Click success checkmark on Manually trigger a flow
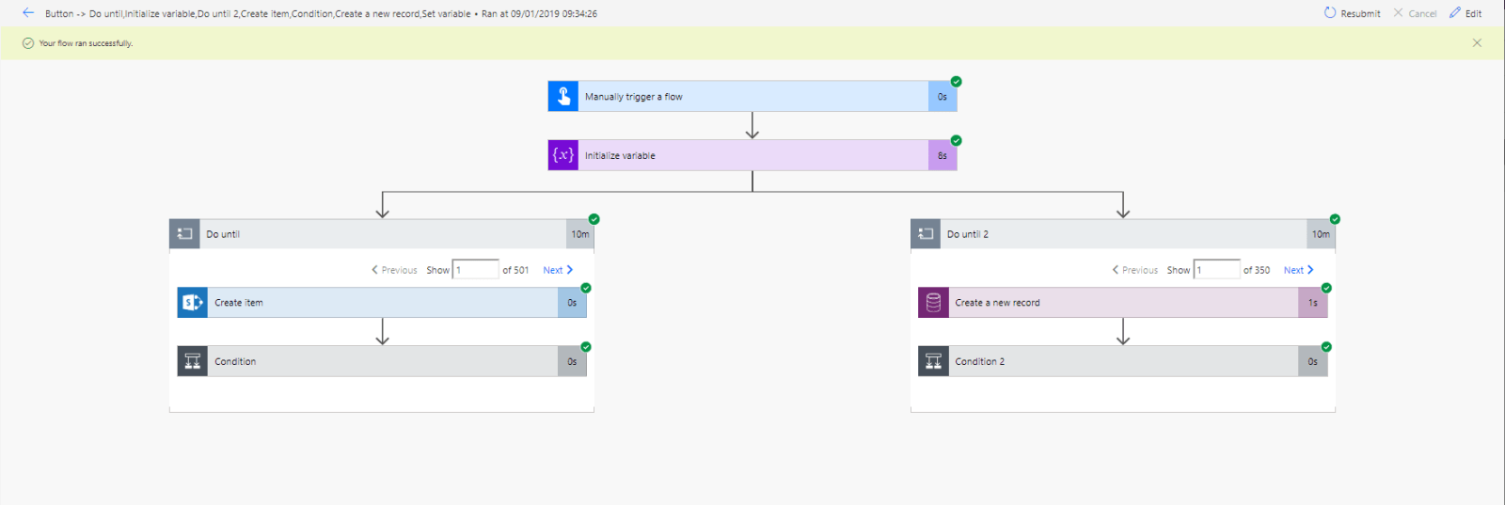This screenshot has height=505, width=1505. coord(957,82)
